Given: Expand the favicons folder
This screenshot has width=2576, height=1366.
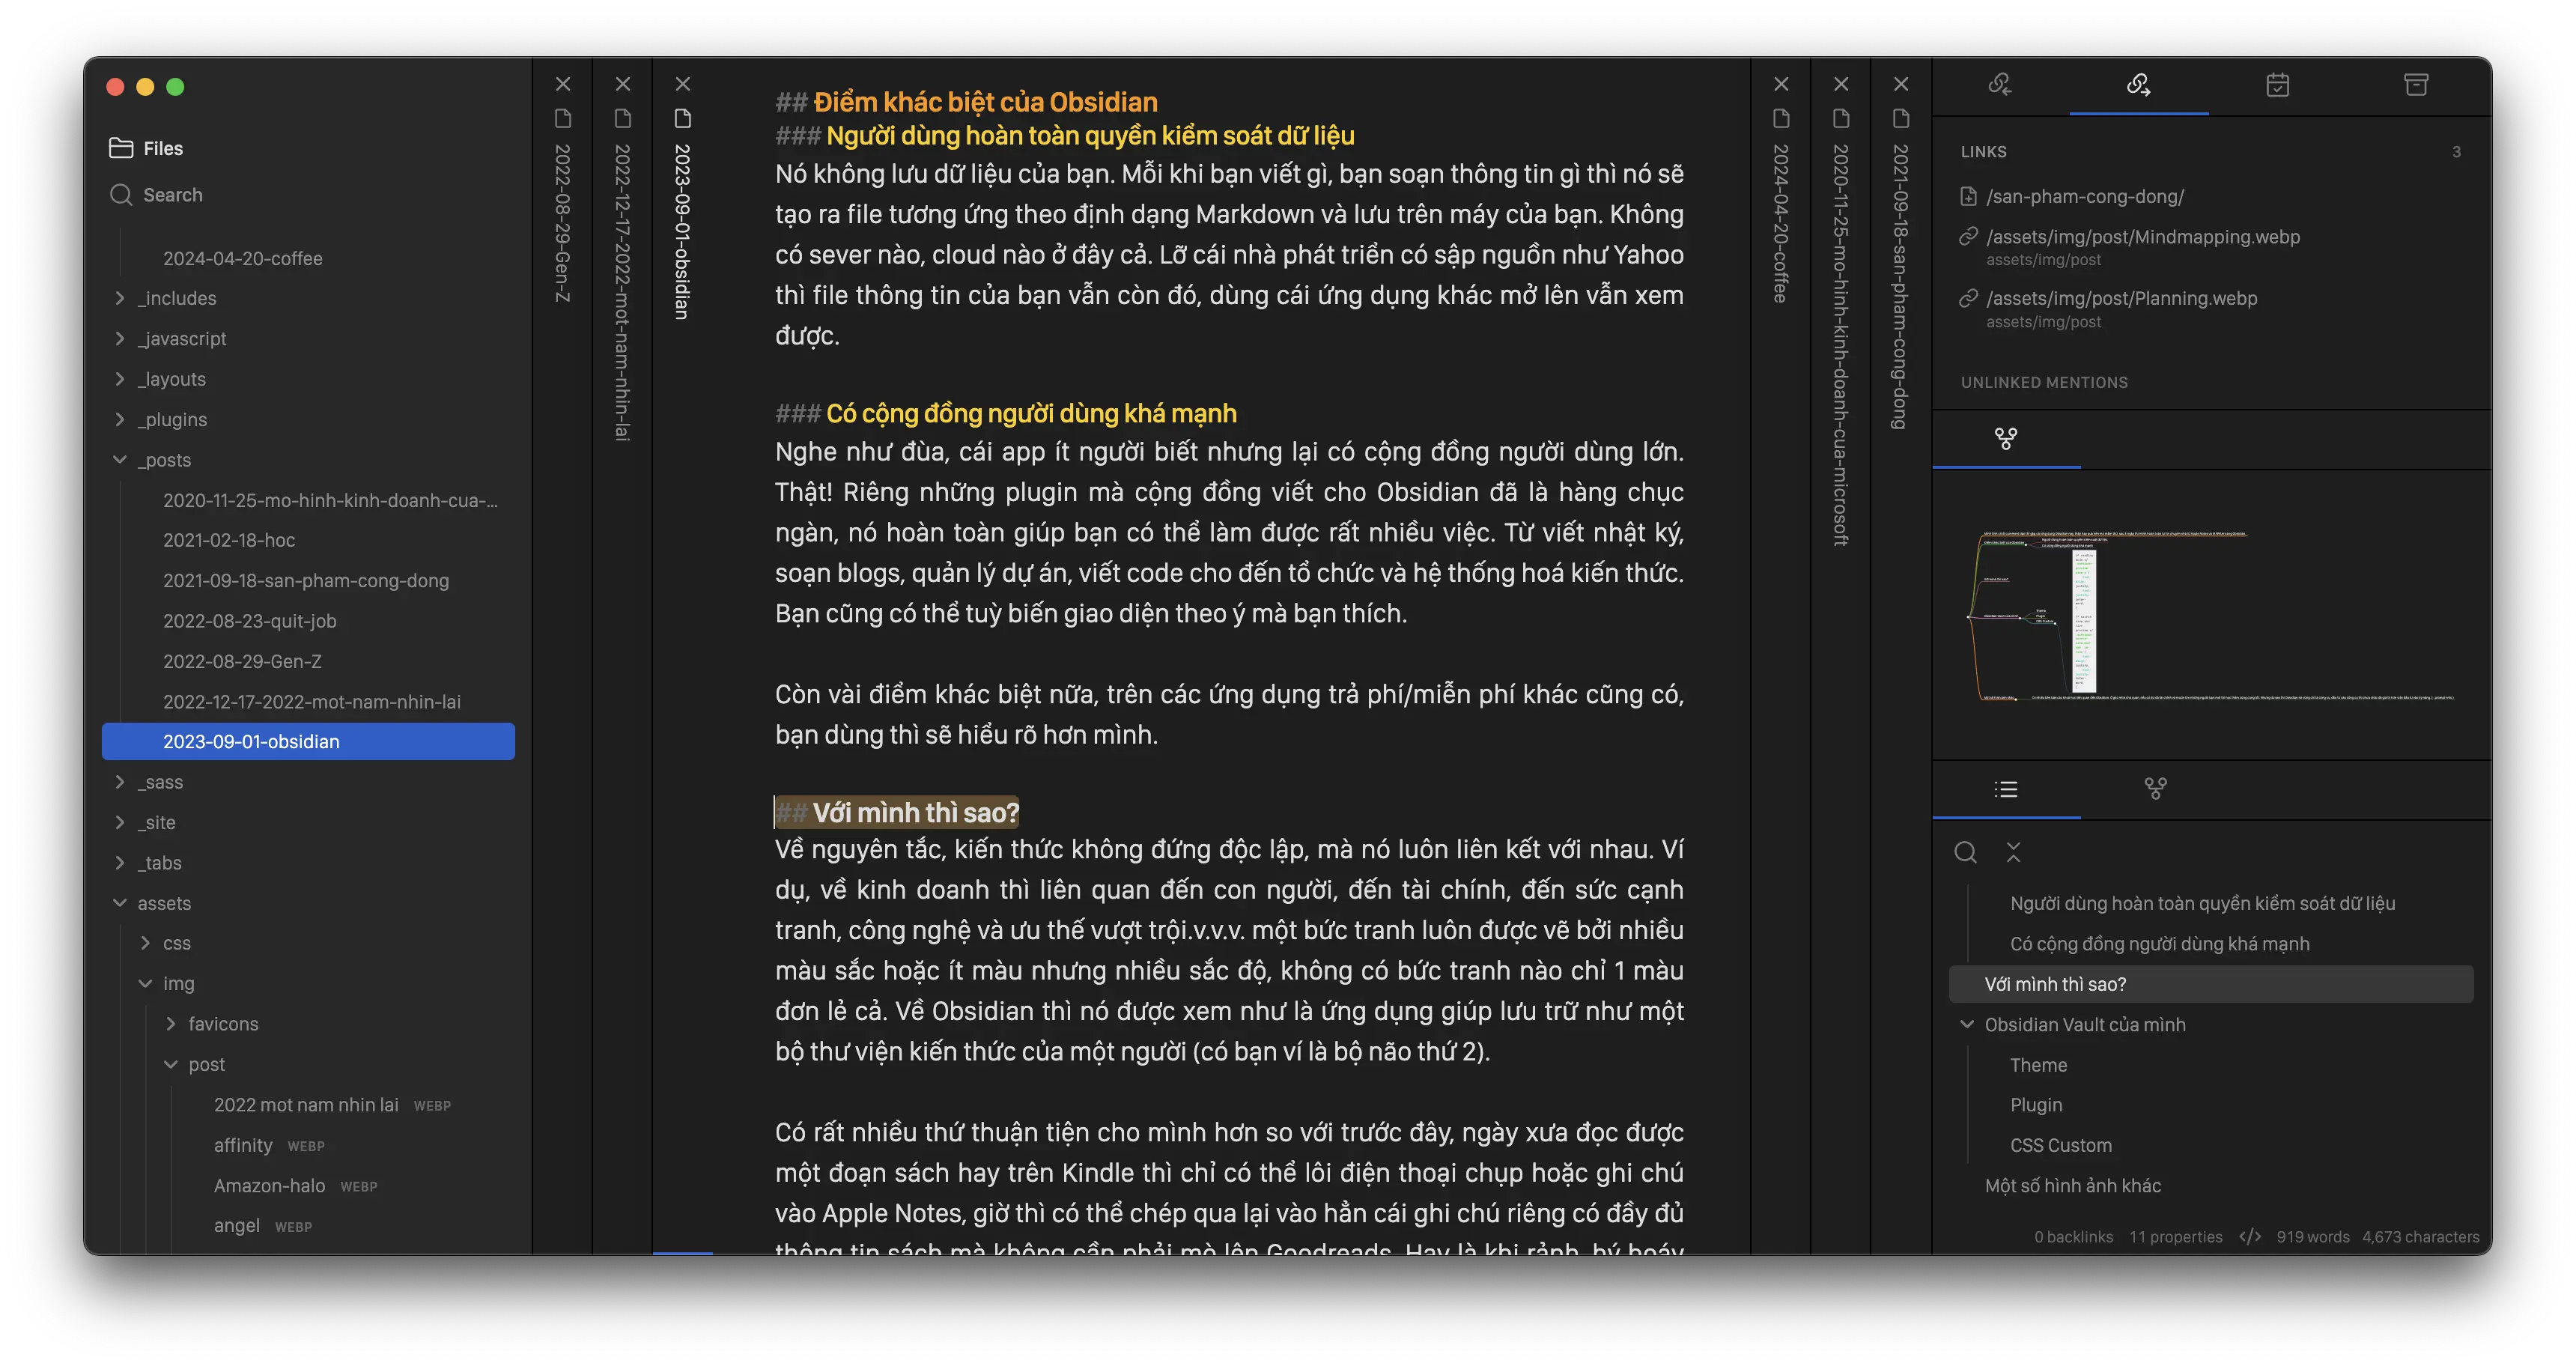Looking at the screenshot, I should (171, 1024).
